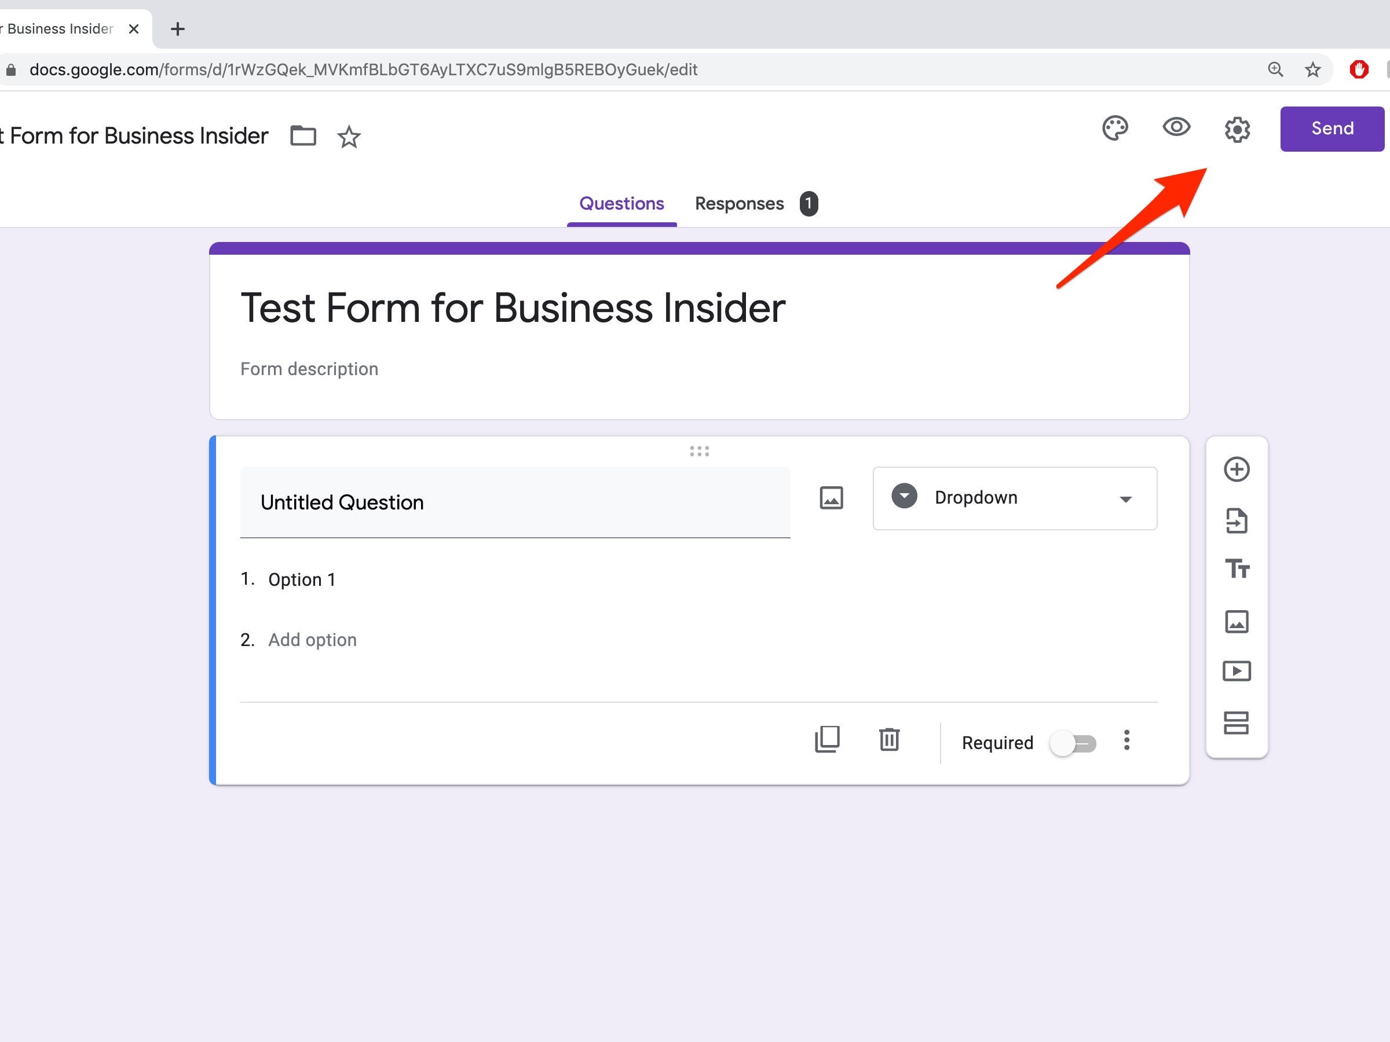Toggle the eye preview icon
Image resolution: width=1390 pixels, height=1042 pixels.
[1176, 128]
